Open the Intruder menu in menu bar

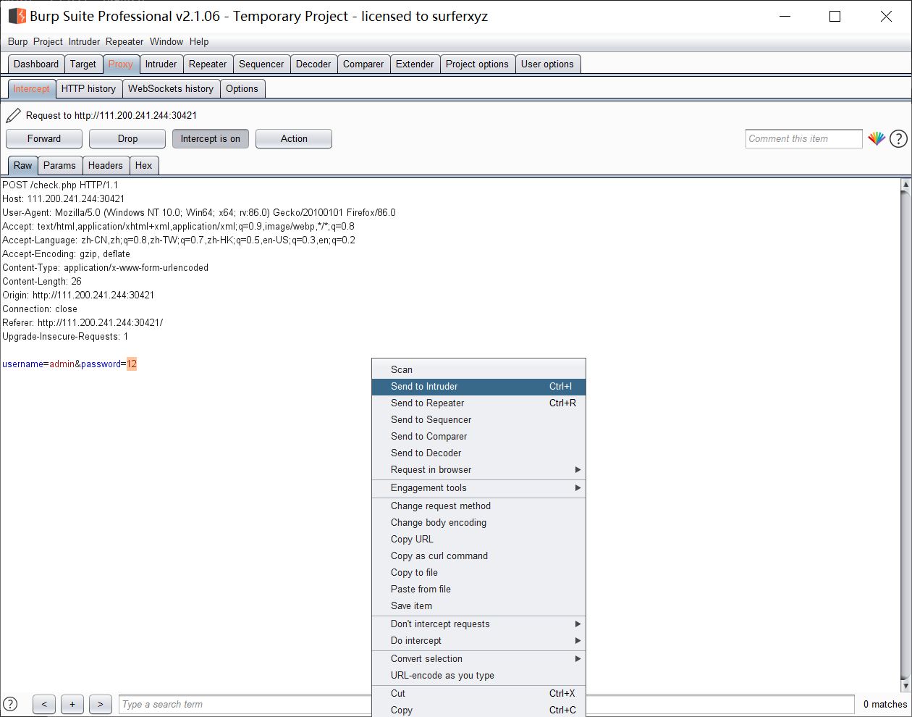tap(85, 41)
